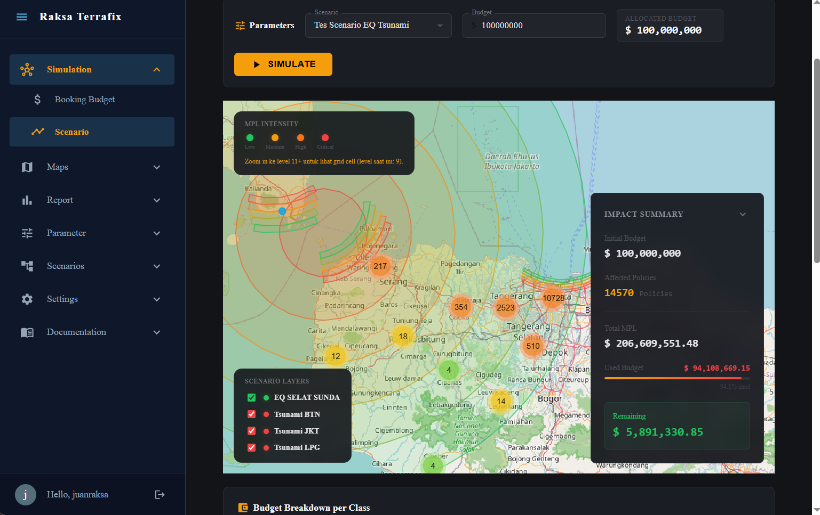Click the Hello, juanraksa user label
The width and height of the screenshot is (820, 515).
pos(77,495)
